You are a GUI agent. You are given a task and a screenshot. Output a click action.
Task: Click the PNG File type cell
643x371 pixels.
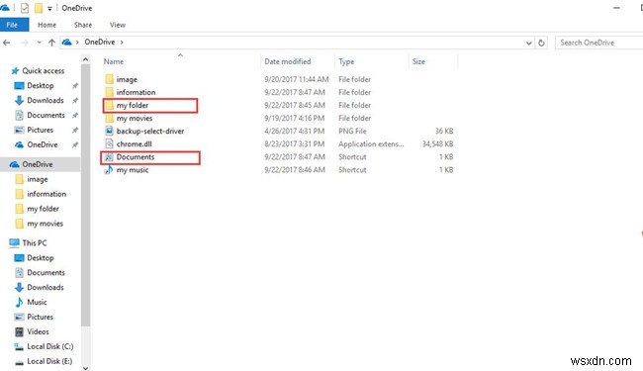coord(352,131)
